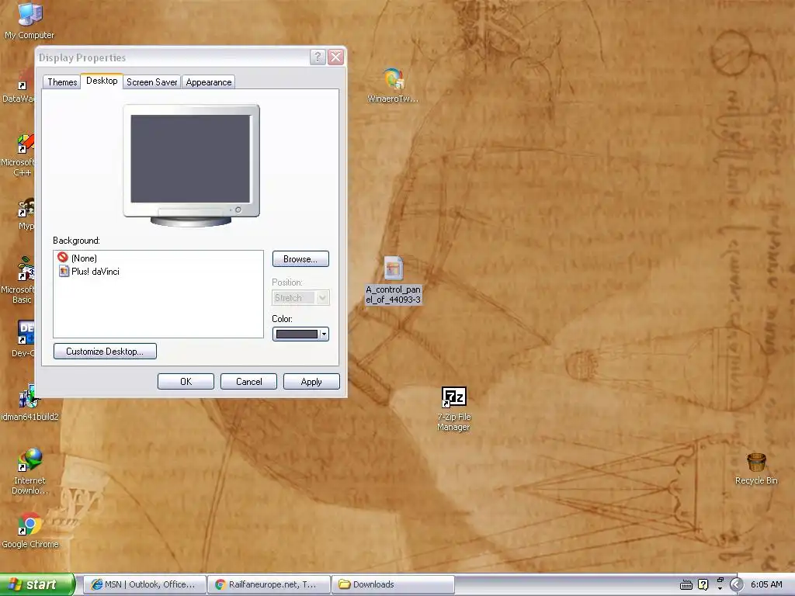Open the desktop Color picker swatch

click(x=300, y=334)
